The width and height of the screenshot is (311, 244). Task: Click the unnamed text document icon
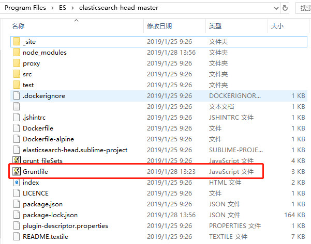click(17, 107)
